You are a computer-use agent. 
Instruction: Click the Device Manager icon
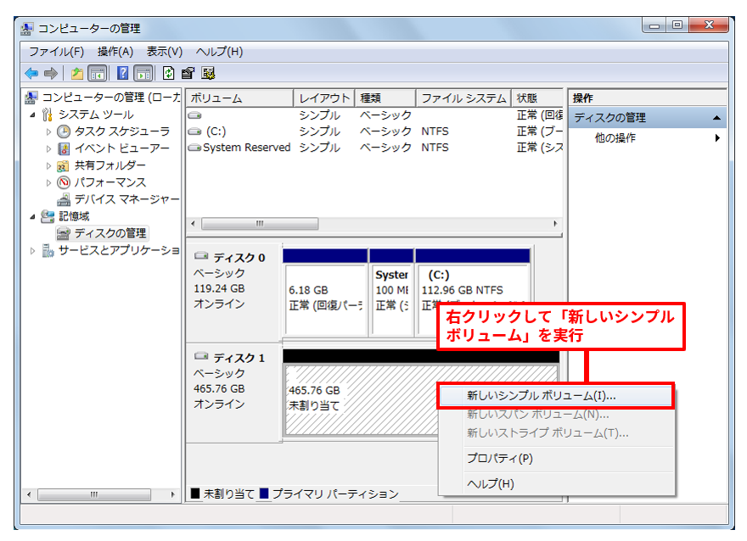[x=64, y=199]
